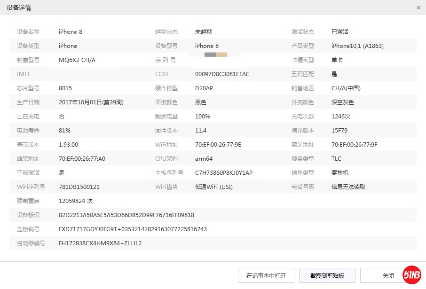Click the 电池寿命 value 81%

[64, 131]
